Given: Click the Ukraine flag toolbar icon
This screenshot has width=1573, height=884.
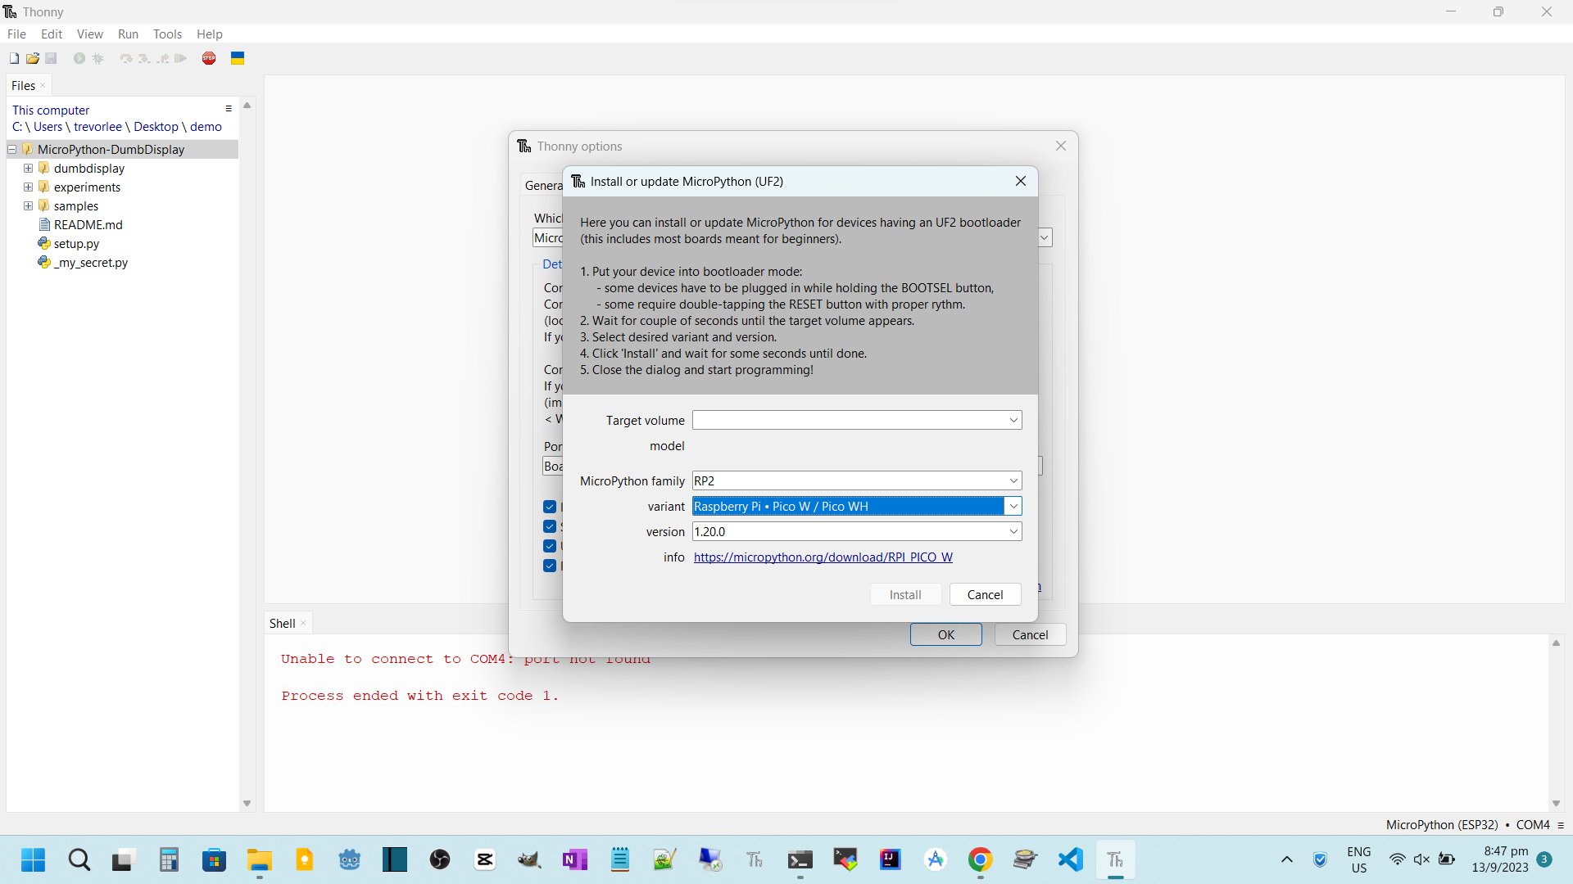Looking at the screenshot, I should pyautogui.click(x=238, y=58).
